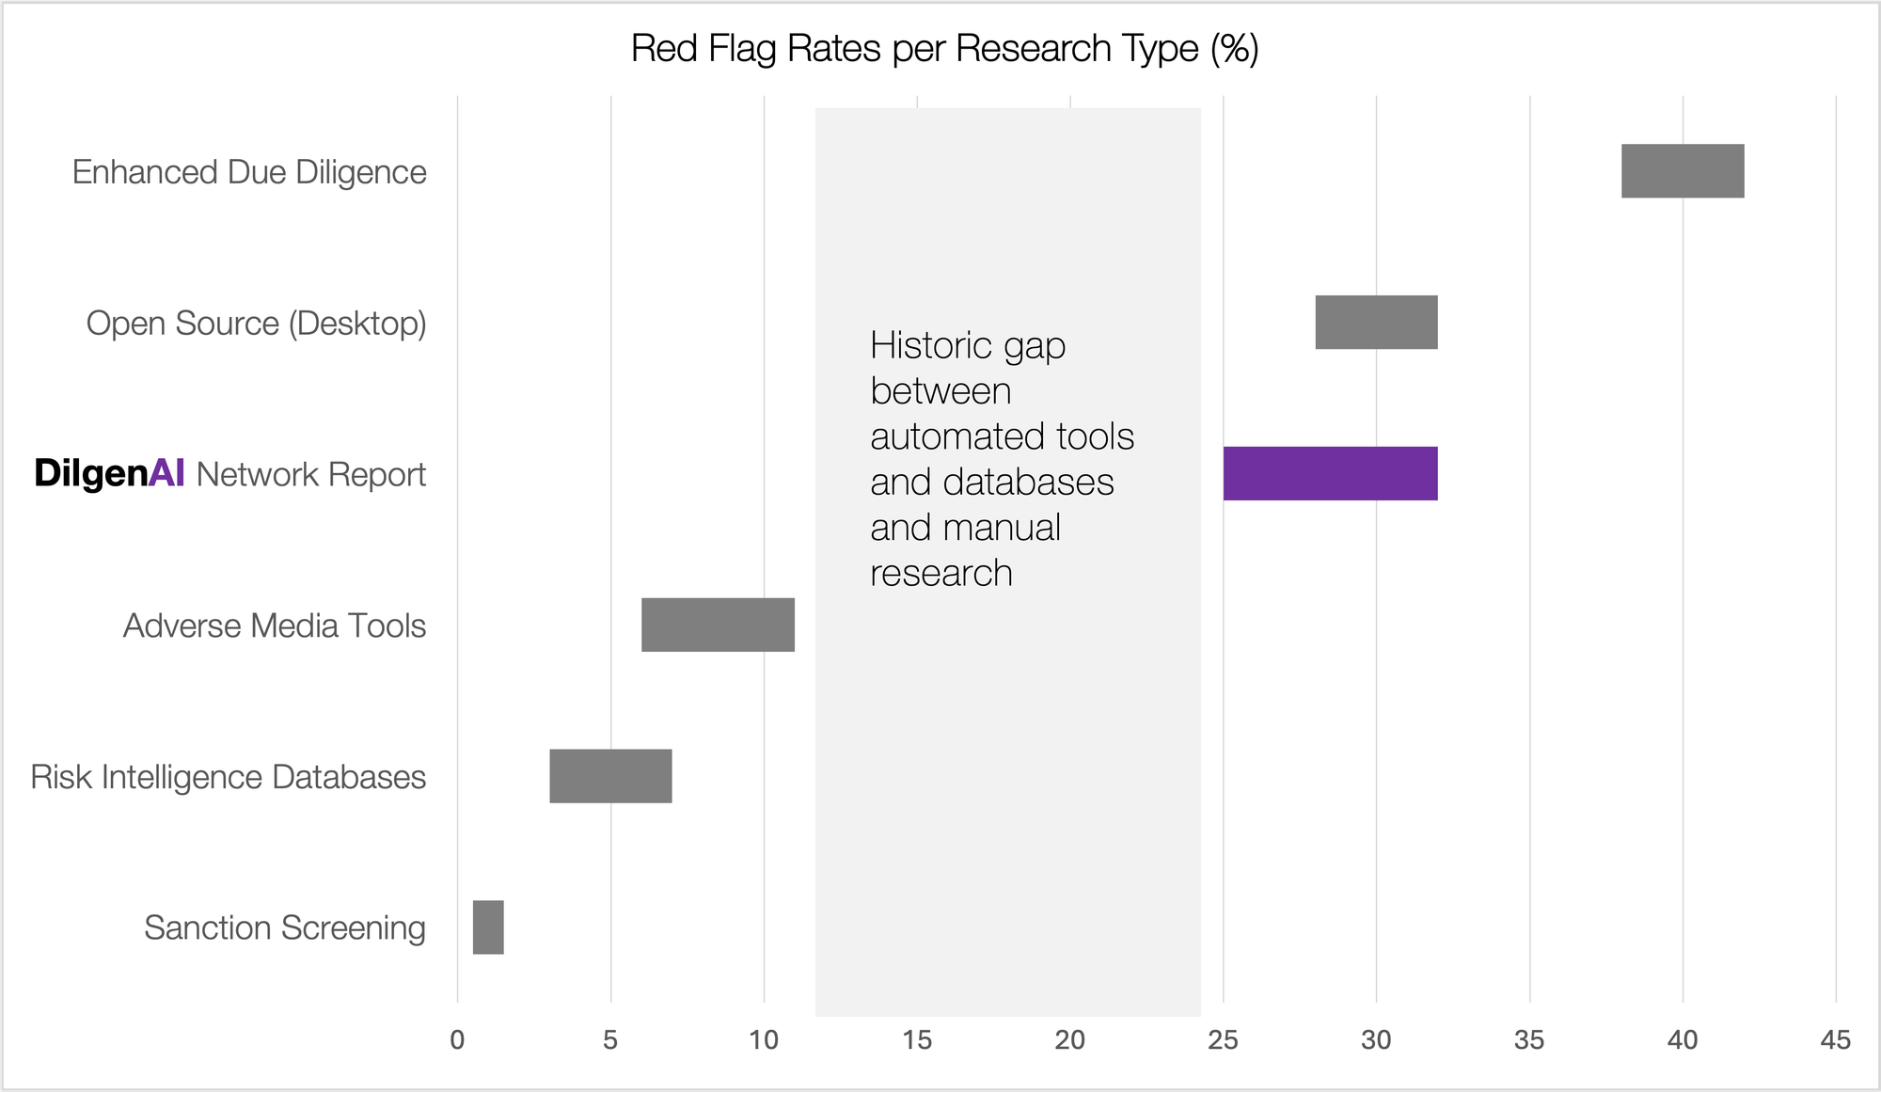This screenshot has height=1093, width=1881.
Task: Click the Network Report label text
Action: [x=310, y=475]
